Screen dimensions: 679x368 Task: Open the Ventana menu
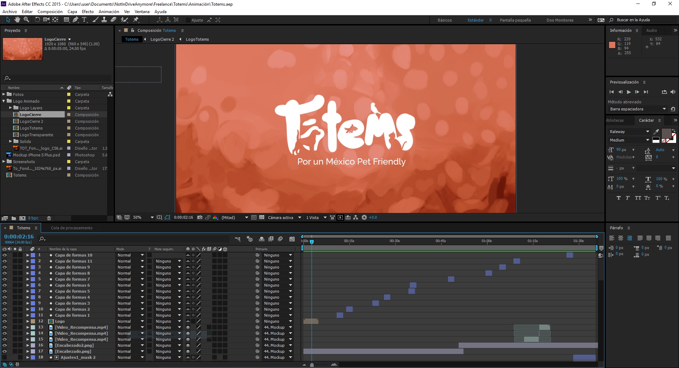click(x=142, y=12)
